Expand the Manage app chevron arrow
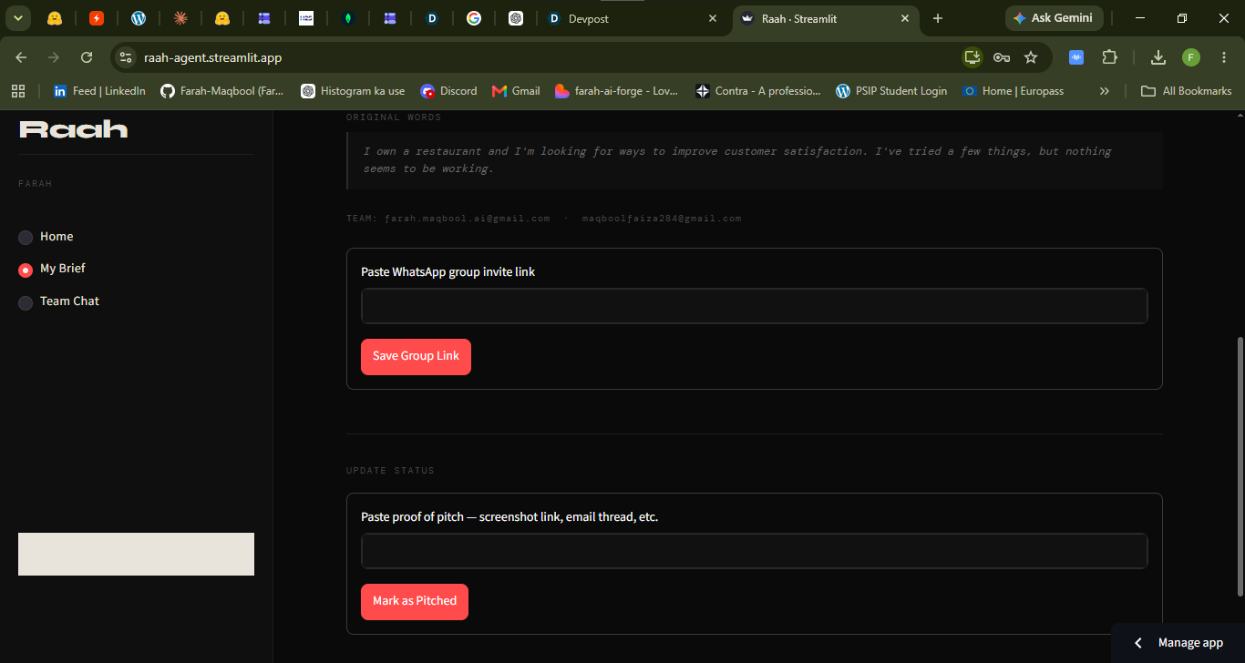The height and width of the screenshot is (663, 1245). click(1137, 643)
